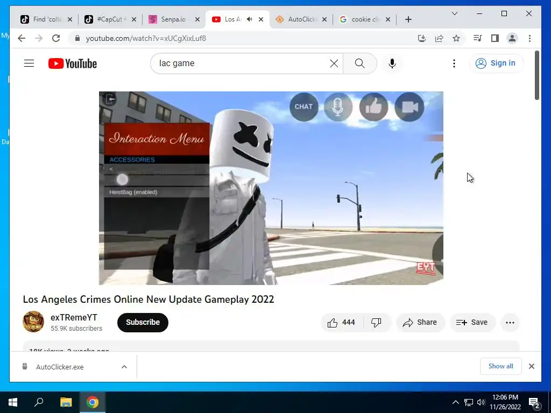Viewport: 551px width, 413px height.
Task: Sign in to YouTube
Action: (x=496, y=63)
